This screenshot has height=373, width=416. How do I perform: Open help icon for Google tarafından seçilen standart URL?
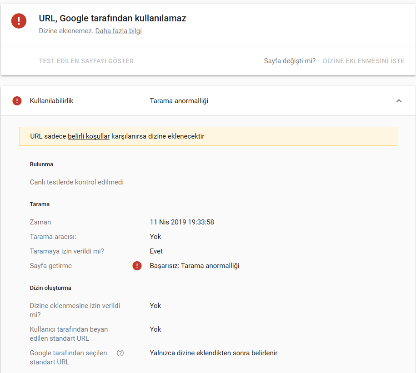(x=120, y=353)
